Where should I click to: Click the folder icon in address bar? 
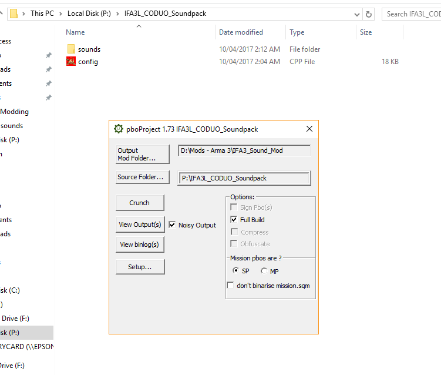click(14, 14)
